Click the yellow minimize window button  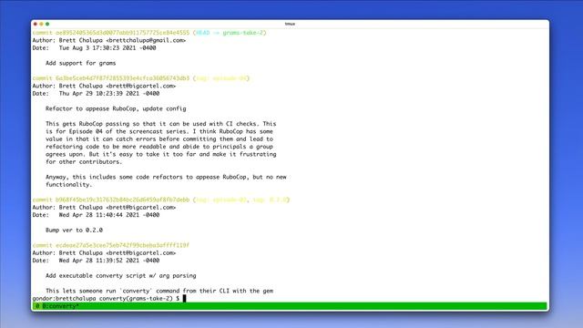click(x=41, y=24)
